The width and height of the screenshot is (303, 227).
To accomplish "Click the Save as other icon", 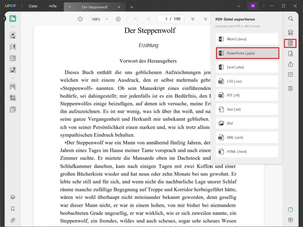I will 291,88.
